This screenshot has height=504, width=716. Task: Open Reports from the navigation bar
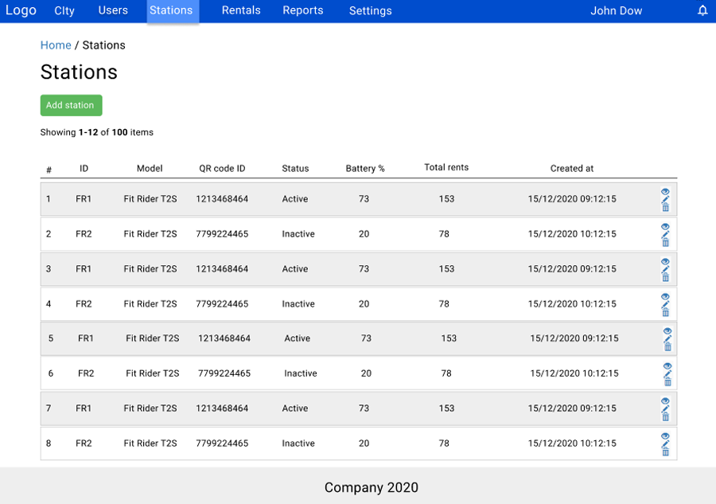click(303, 10)
